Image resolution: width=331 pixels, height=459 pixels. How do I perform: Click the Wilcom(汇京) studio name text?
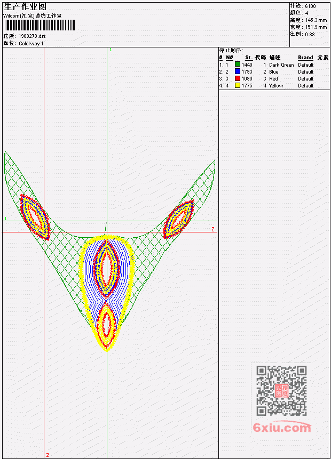coord(32,16)
